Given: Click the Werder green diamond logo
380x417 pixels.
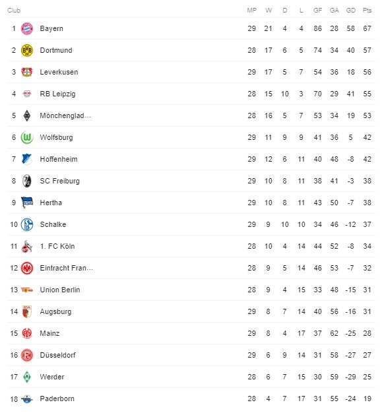Looking at the screenshot, I should tap(27, 377).
